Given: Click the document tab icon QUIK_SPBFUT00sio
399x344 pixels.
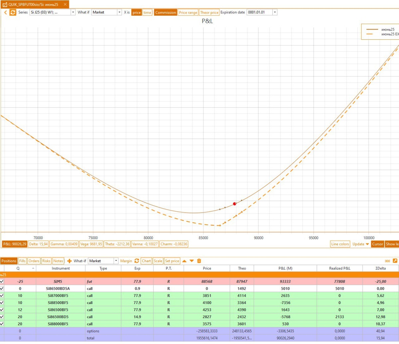Looking at the screenshot, I should tap(4, 4).
